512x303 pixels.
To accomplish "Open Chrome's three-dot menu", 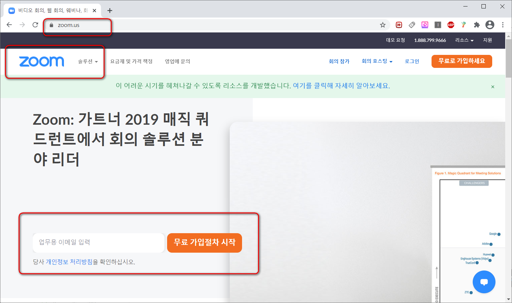I will [503, 25].
